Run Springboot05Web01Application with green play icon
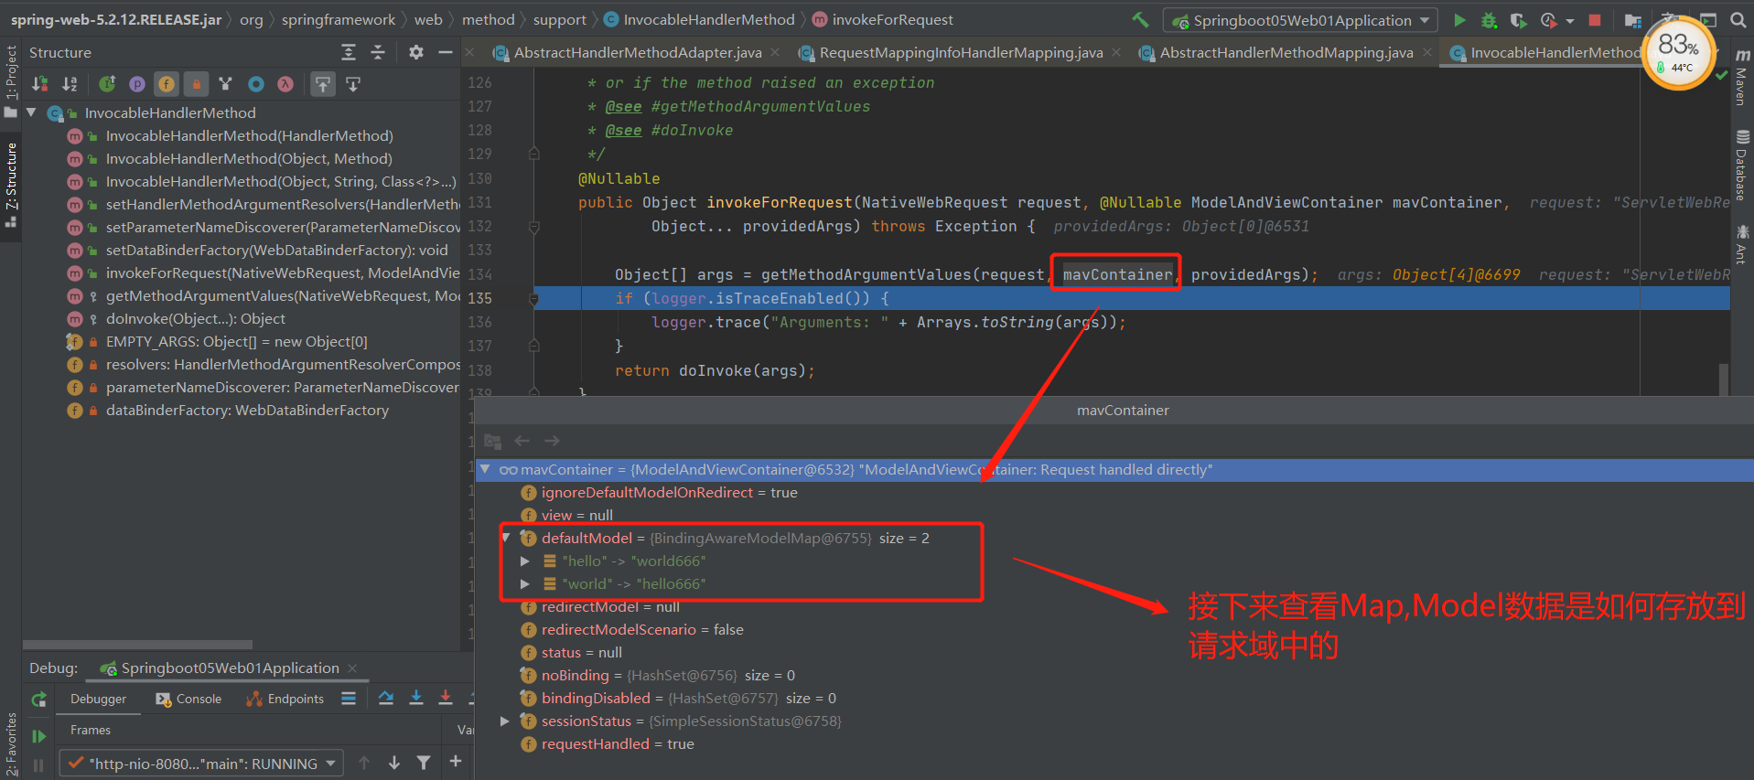Image resolution: width=1754 pixels, height=780 pixels. [1459, 19]
